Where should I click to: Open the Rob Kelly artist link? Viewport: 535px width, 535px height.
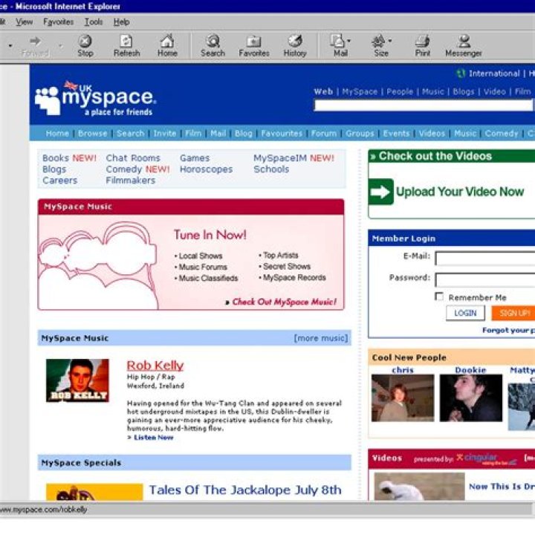point(155,366)
